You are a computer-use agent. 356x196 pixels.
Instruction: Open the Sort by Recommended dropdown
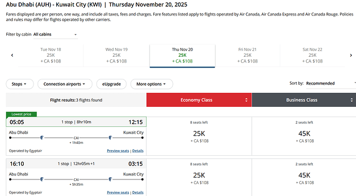point(331,84)
